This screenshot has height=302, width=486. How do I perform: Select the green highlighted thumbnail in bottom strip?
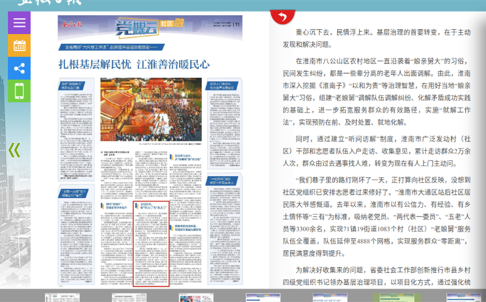(x=395, y=298)
